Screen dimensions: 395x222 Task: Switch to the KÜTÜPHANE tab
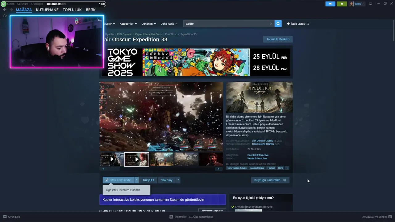coord(47,10)
